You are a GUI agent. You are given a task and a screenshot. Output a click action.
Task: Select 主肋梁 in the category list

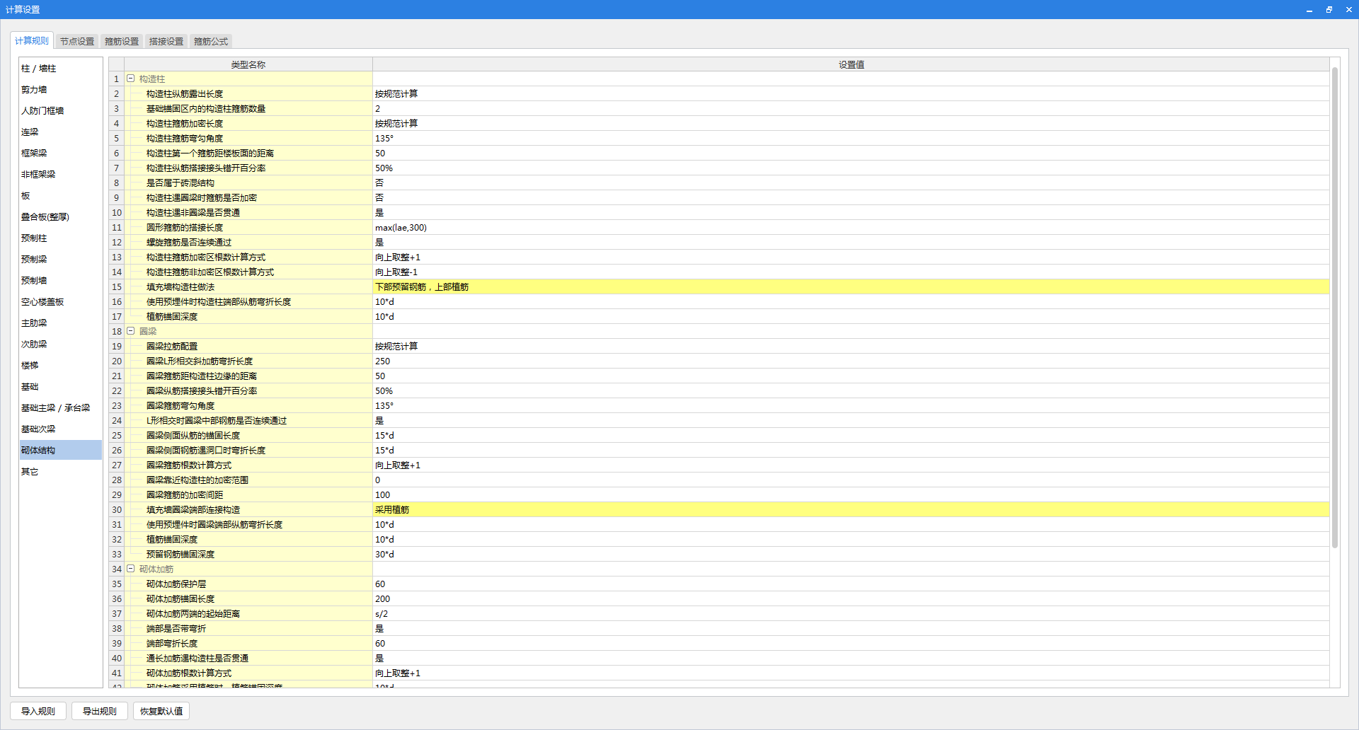[61, 323]
